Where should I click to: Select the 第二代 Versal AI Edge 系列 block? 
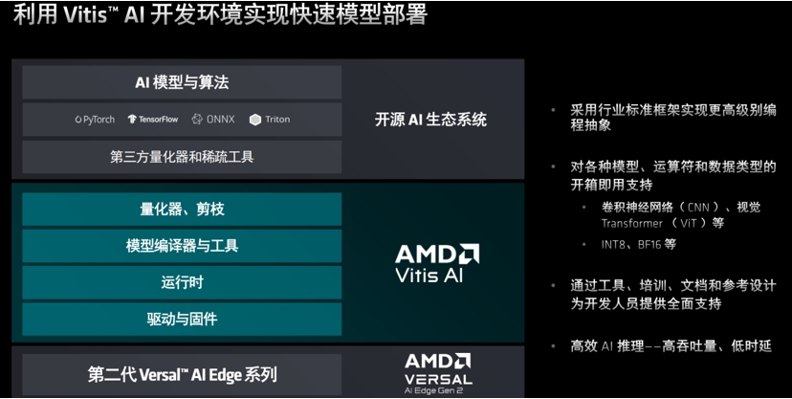(182, 374)
